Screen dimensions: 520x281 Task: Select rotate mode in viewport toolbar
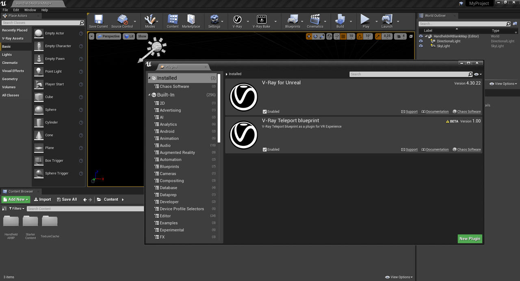[316, 36]
